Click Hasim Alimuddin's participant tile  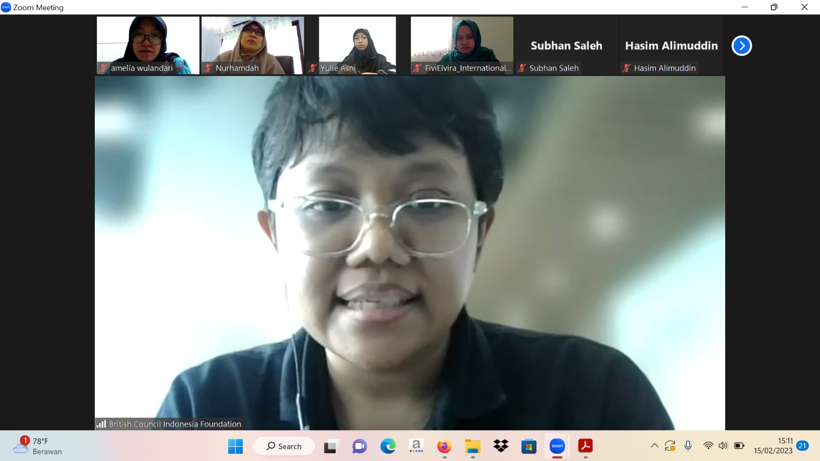[x=671, y=46]
